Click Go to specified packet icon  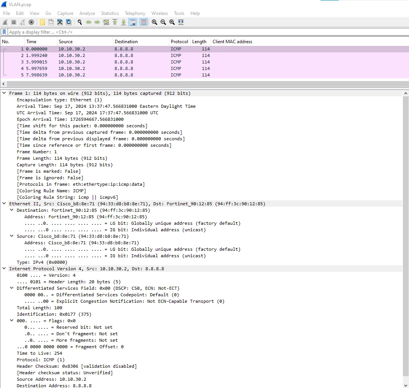point(106,22)
